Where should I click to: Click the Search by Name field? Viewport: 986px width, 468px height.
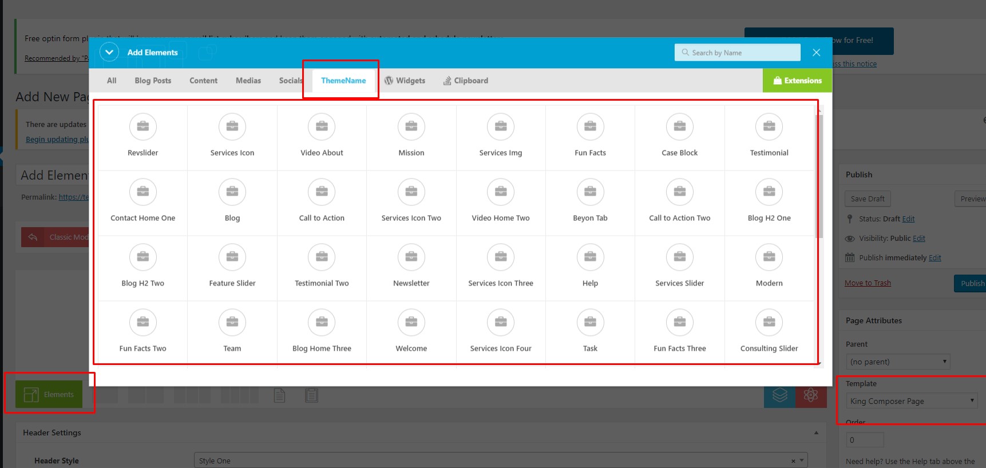[x=743, y=53]
